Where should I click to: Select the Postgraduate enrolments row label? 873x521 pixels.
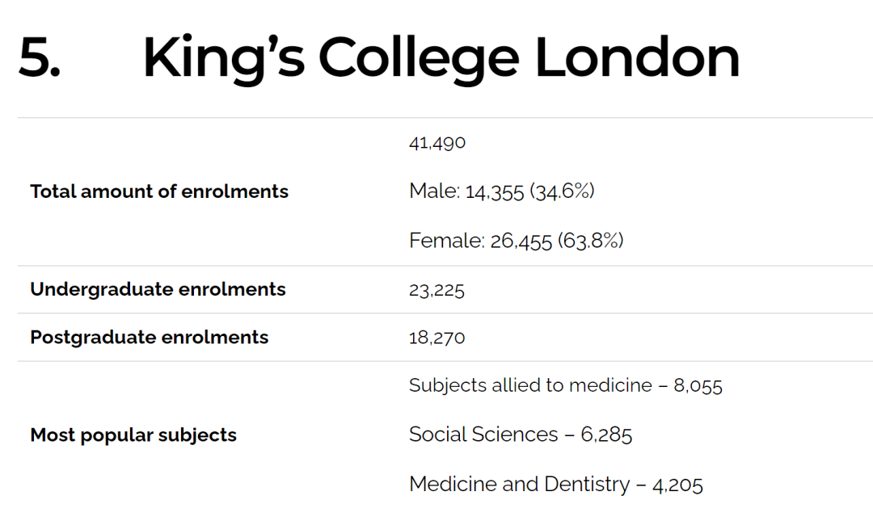[150, 338]
